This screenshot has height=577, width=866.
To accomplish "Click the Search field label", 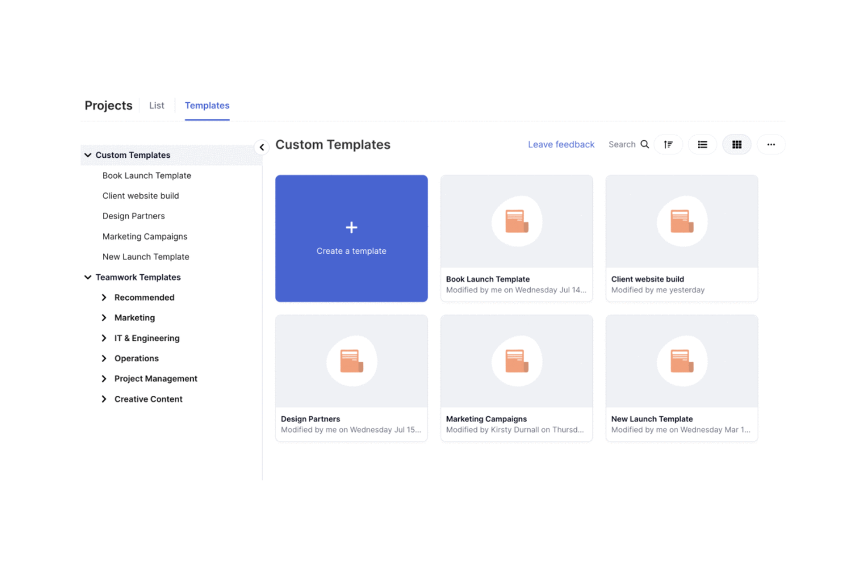I will [x=622, y=144].
